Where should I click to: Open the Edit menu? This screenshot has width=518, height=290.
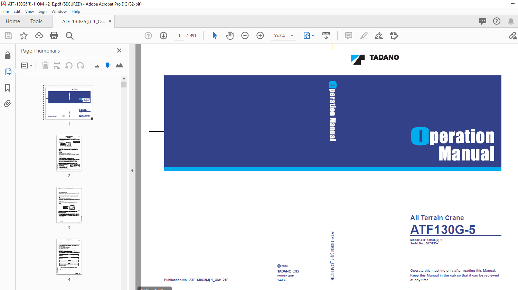point(17,11)
